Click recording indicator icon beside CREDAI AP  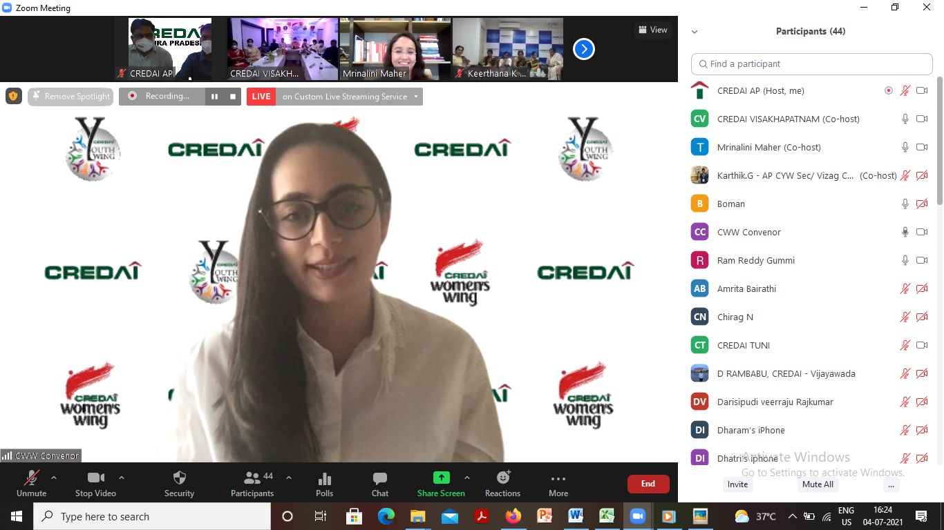pyautogui.click(x=889, y=90)
